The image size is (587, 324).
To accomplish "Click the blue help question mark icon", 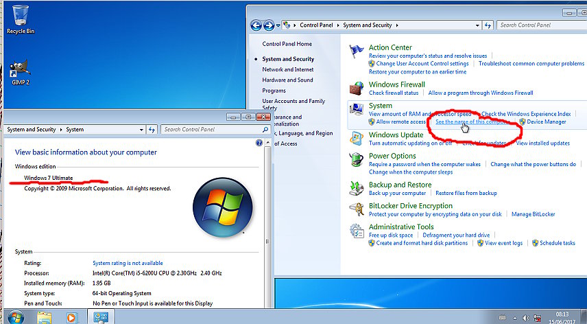I will pyautogui.click(x=259, y=143).
